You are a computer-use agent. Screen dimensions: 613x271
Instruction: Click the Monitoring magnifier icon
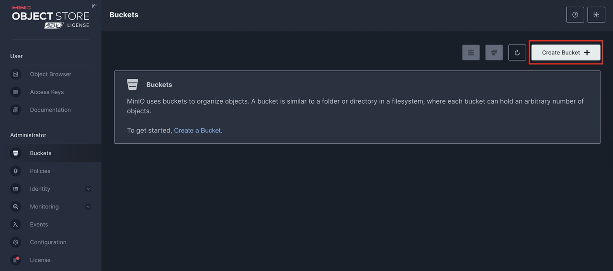click(16, 207)
